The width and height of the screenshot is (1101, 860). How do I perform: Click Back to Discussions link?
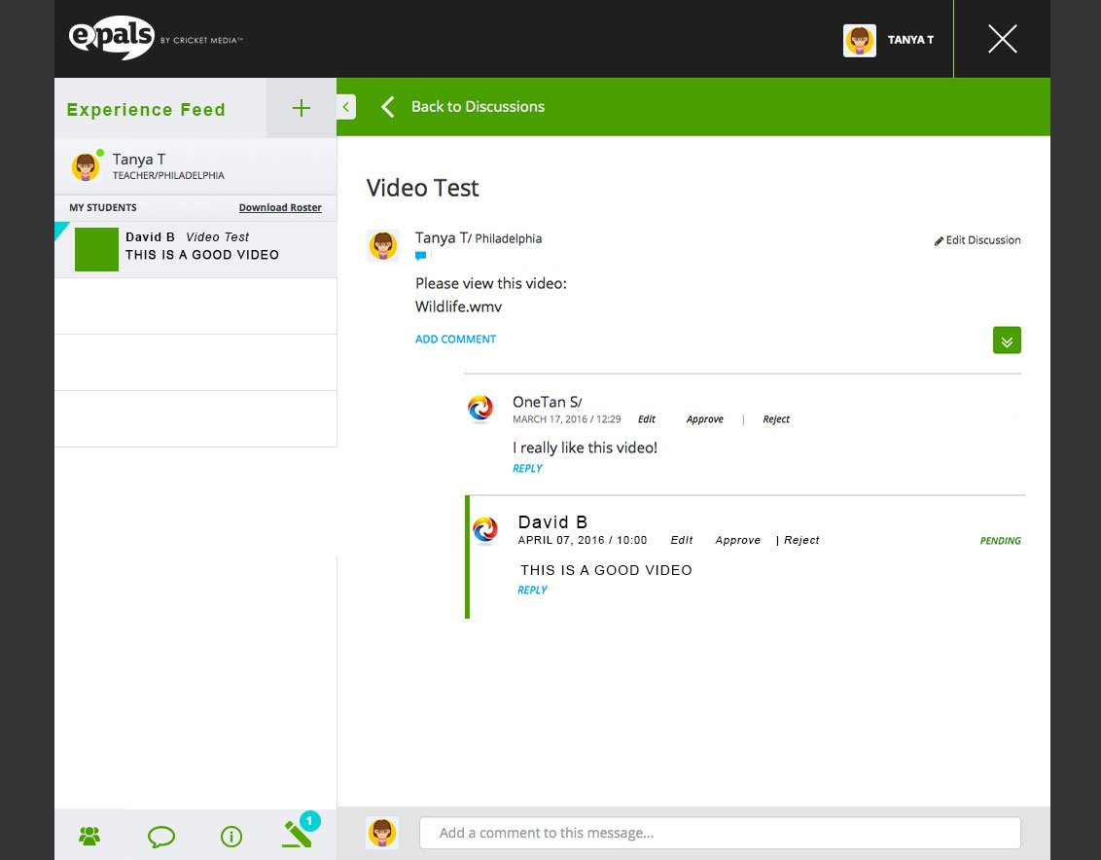478,107
